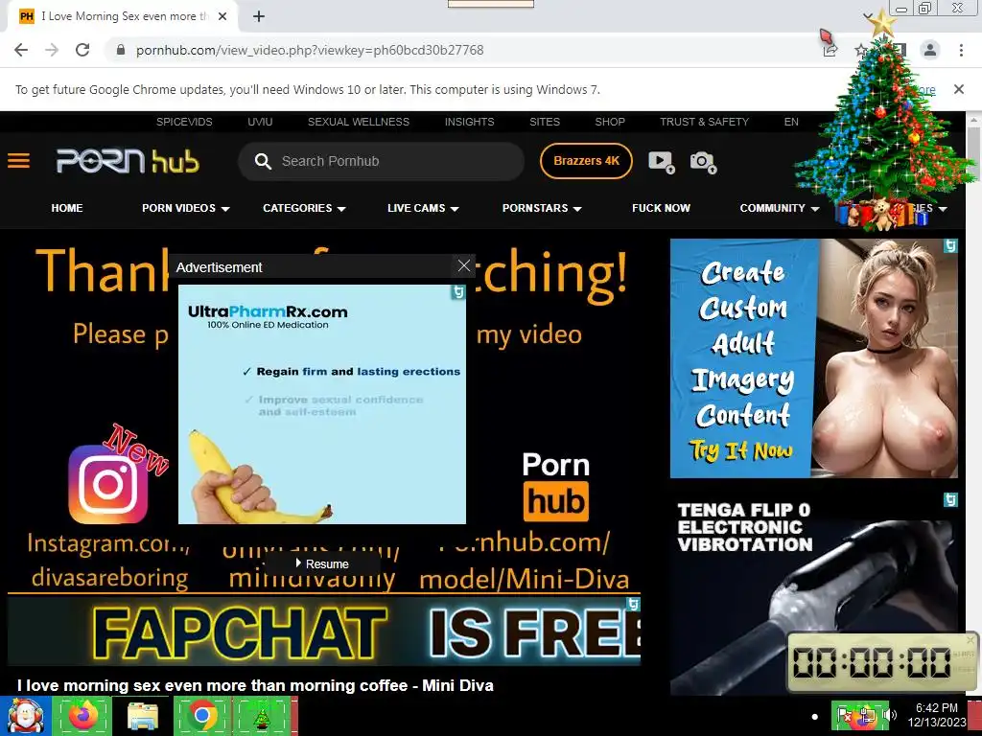Screen dimensions: 982x736
Task: Click the UltraPharmRx.com ad
Action: (322, 404)
